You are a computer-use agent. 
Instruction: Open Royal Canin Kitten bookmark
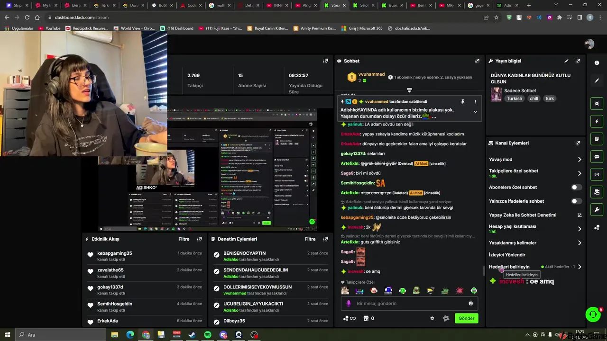pos(267,28)
